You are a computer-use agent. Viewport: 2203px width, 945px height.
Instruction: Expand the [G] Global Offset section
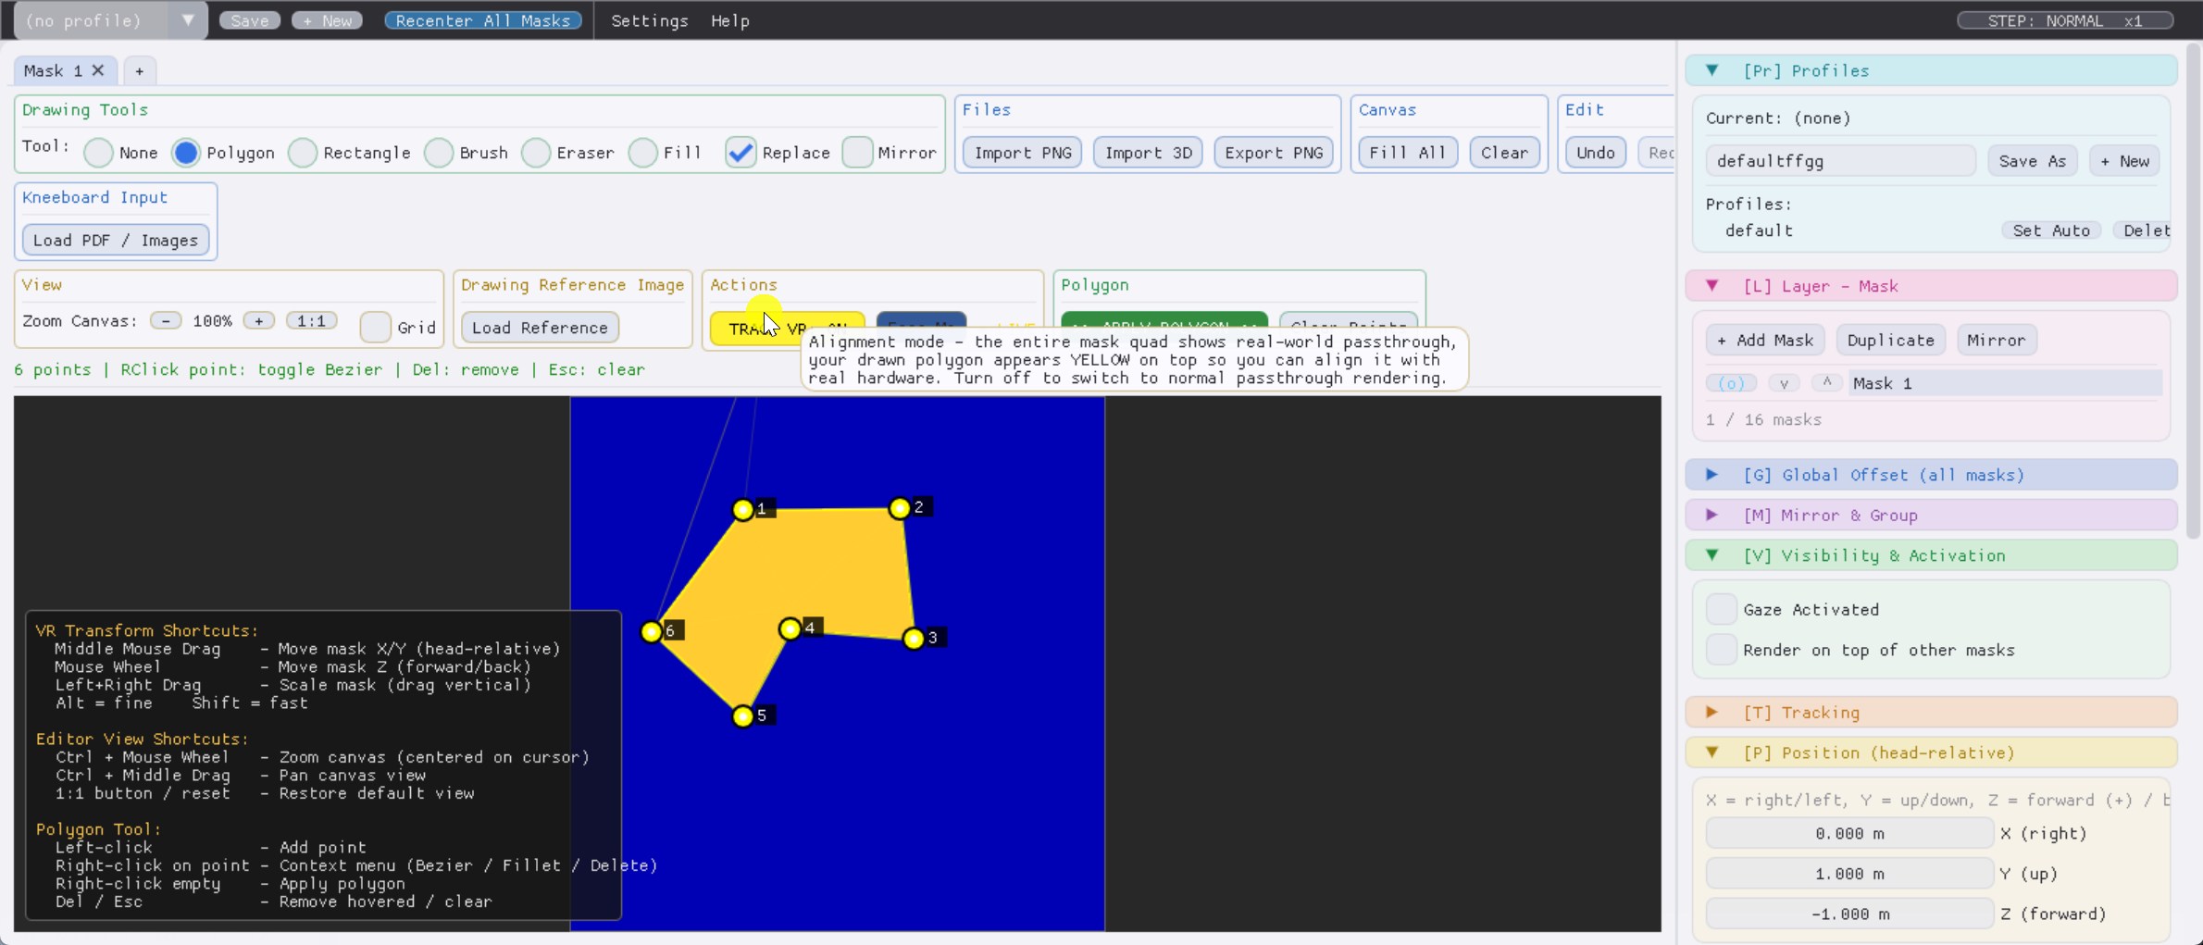tap(1711, 474)
